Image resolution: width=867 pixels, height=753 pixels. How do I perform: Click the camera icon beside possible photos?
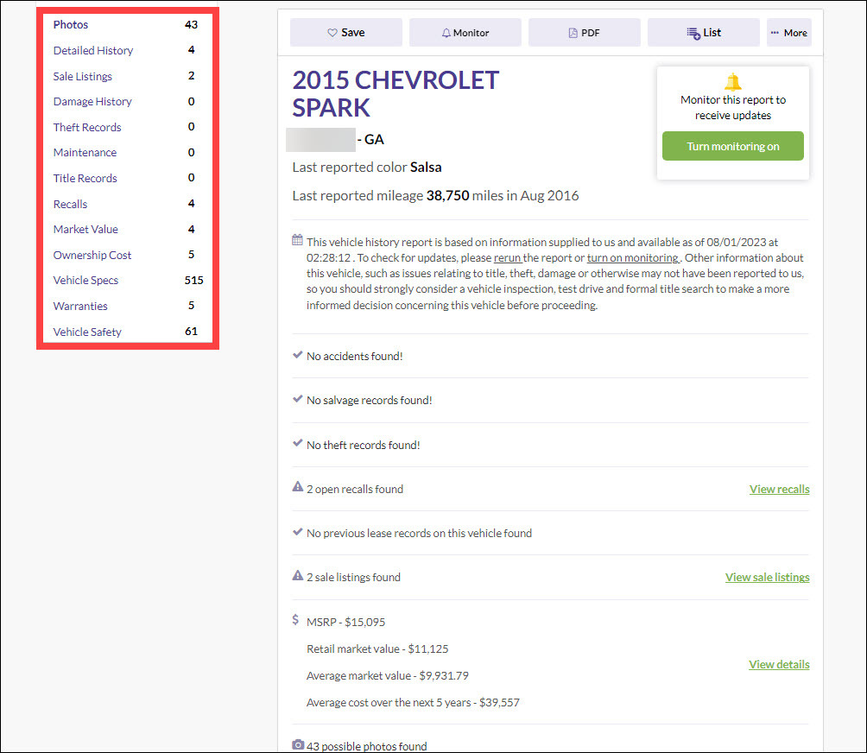(x=298, y=744)
